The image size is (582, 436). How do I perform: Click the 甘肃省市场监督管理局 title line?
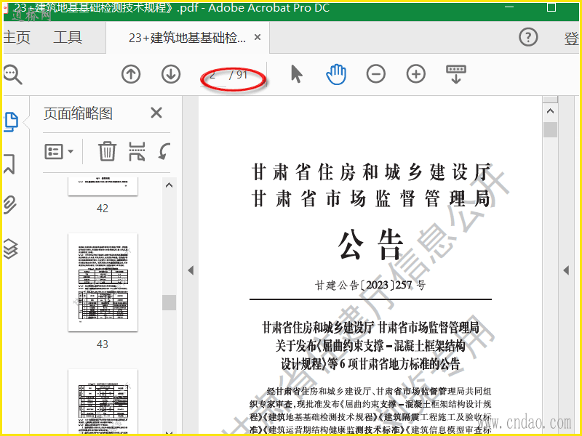pos(371,198)
